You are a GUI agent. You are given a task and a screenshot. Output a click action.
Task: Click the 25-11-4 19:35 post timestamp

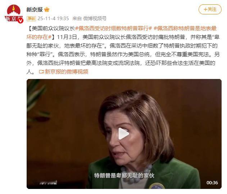53,19
